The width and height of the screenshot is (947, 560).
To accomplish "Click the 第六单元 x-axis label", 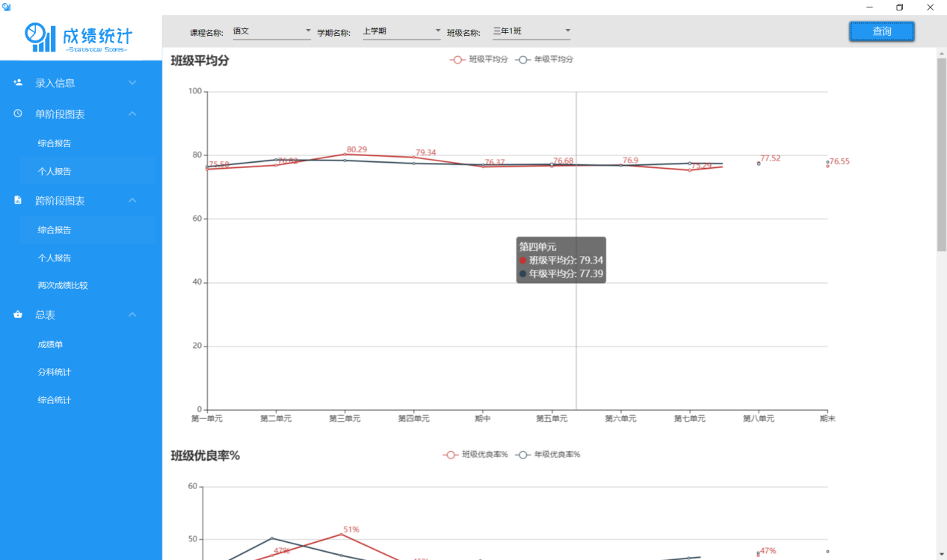I will tap(620, 419).
